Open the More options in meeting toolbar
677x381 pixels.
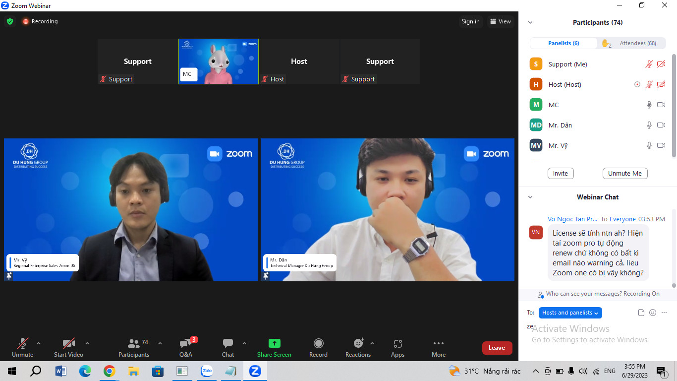(438, 343)
